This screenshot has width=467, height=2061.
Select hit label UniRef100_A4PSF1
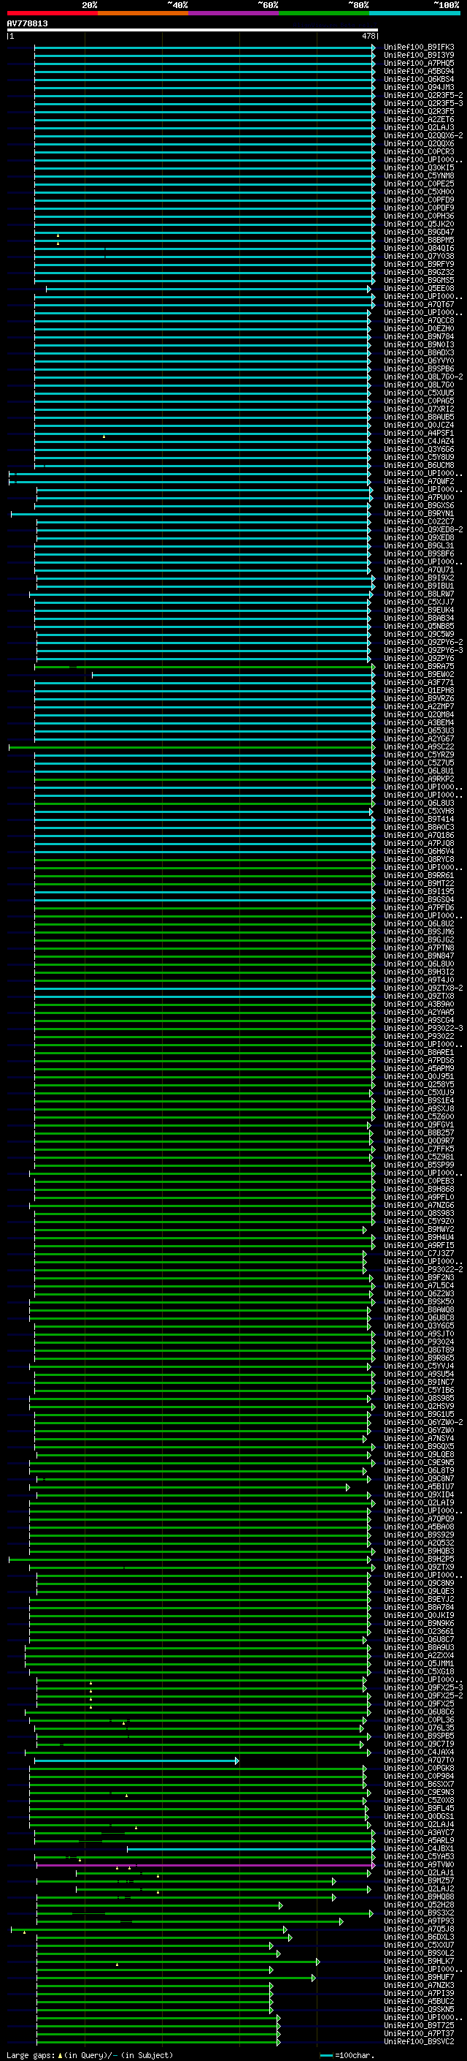pos(418,434)
